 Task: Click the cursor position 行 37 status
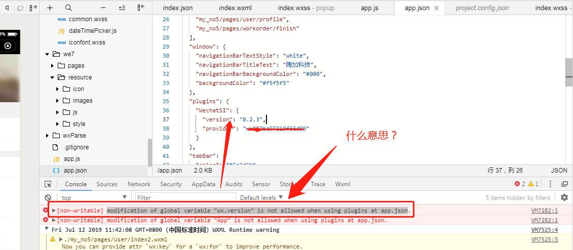point(506,171)
